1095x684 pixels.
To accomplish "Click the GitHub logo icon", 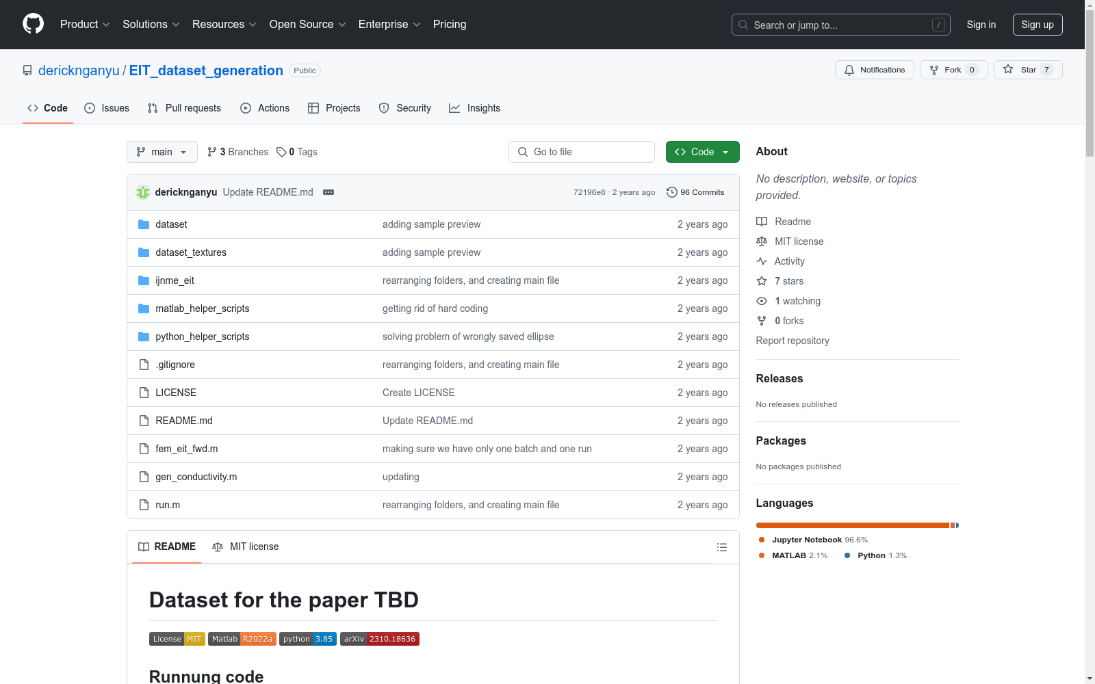I will tap(33, 24).
